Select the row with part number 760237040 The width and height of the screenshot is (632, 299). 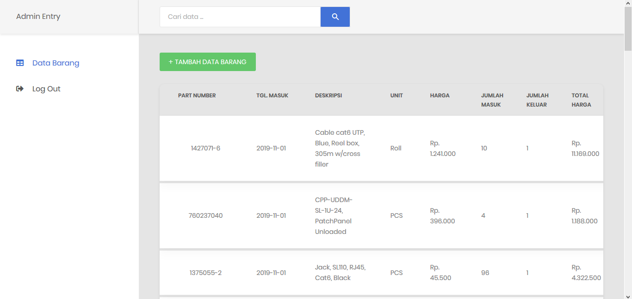pos(381,215)
